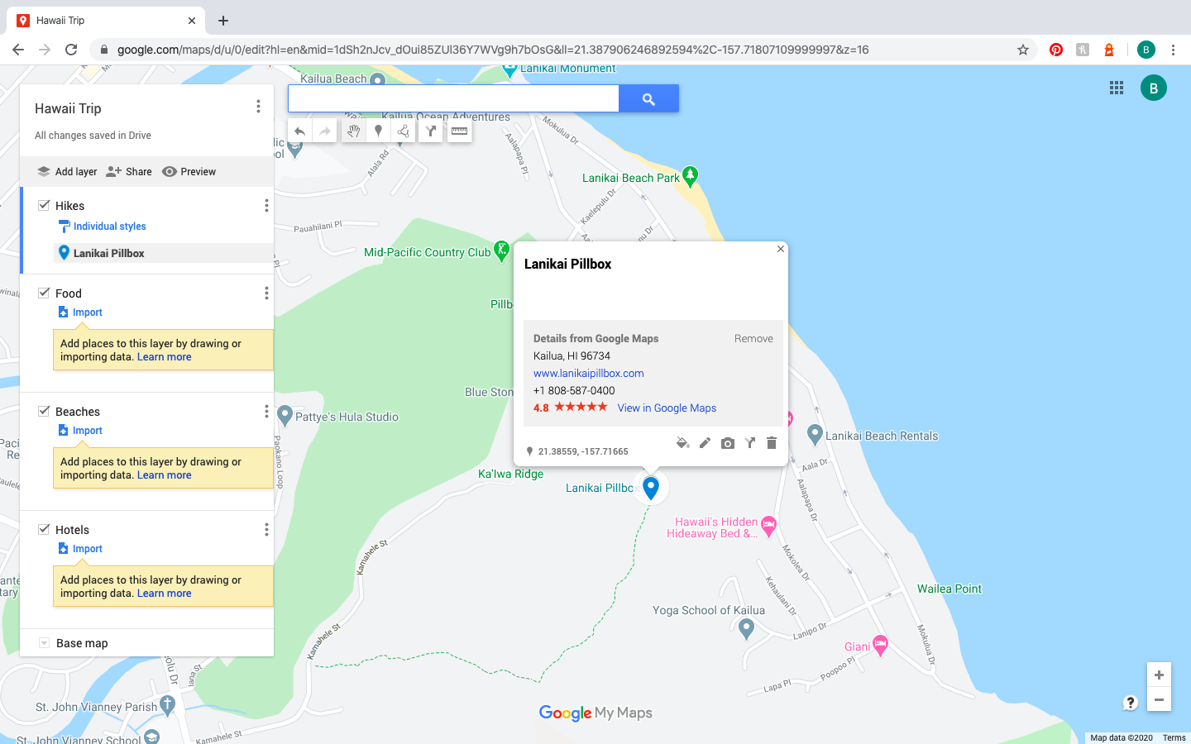Toggle the Hikes layer checkbox

click(x=44, y=205)
